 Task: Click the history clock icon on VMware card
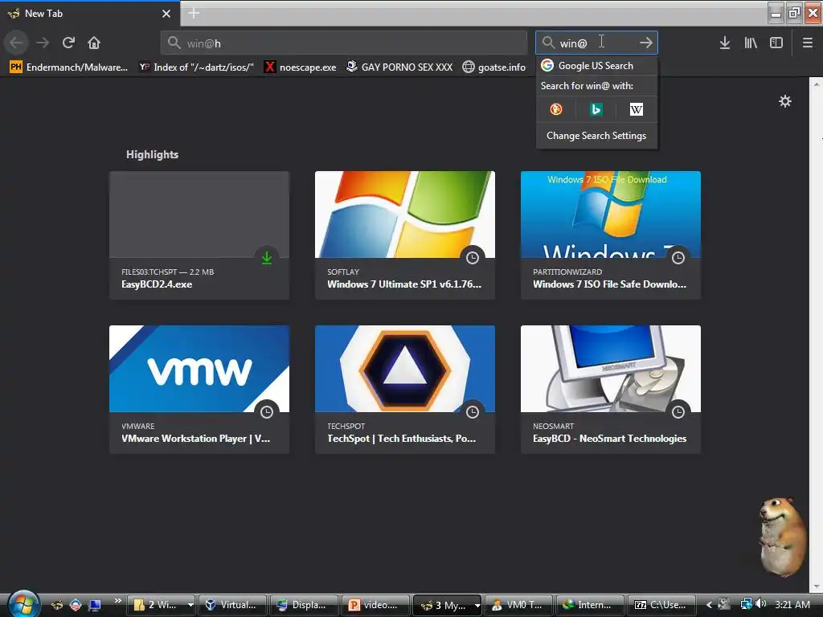[x=267, y=412]
